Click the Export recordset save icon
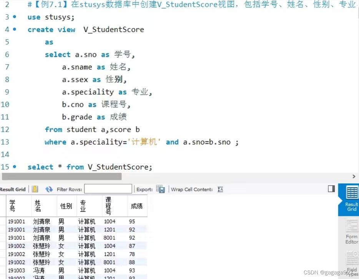Viewport: 359px width, 279px height. (x=161, y=189)
